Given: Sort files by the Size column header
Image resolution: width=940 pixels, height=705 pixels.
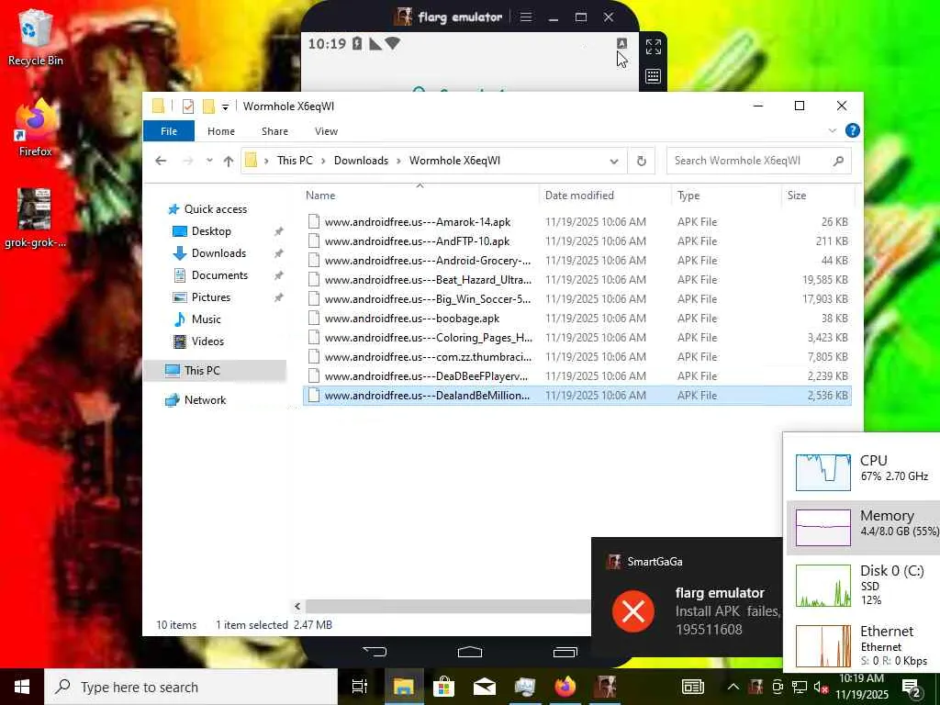Looking at the screenshot, I should point(818,196).
